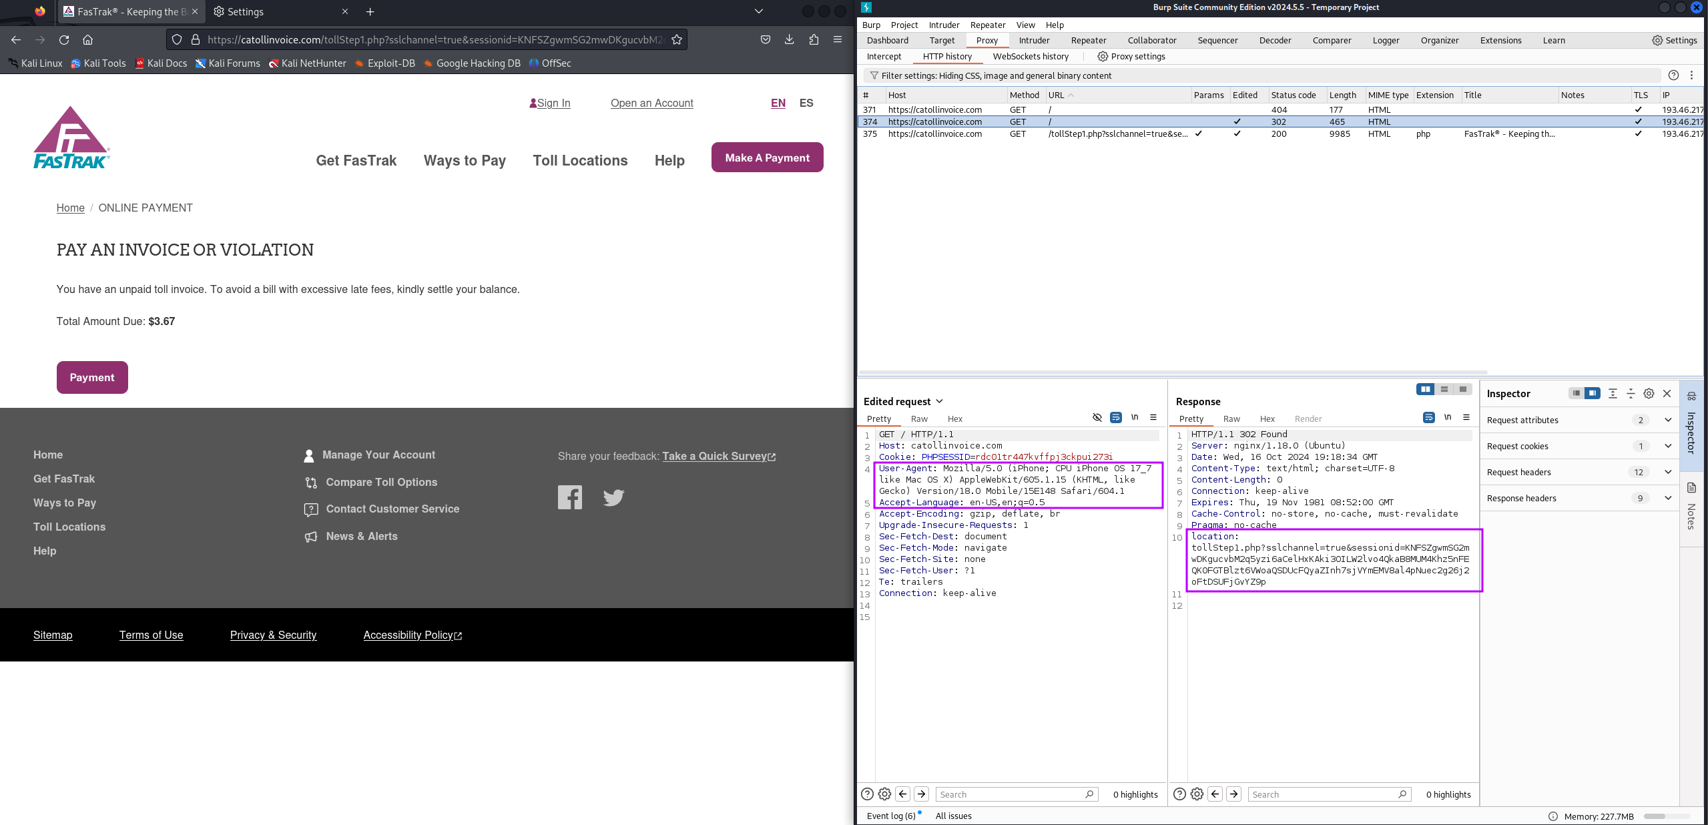
Task: Toggle non-printable characters in Response pane
Action: click(1448, 417)
